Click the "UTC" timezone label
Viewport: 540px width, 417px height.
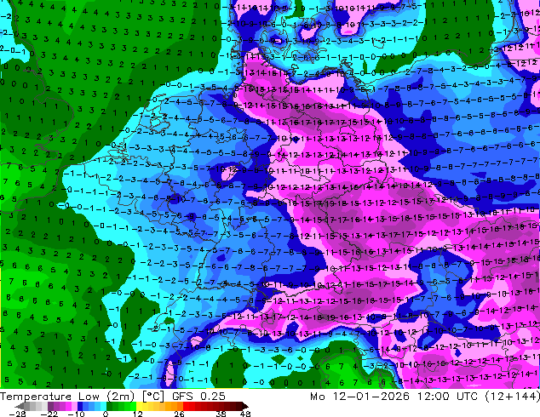pyautogui.click(x=468, y=397)
